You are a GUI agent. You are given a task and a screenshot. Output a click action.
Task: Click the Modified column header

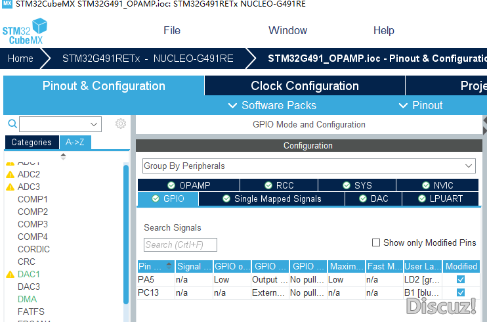coord(461,266)
